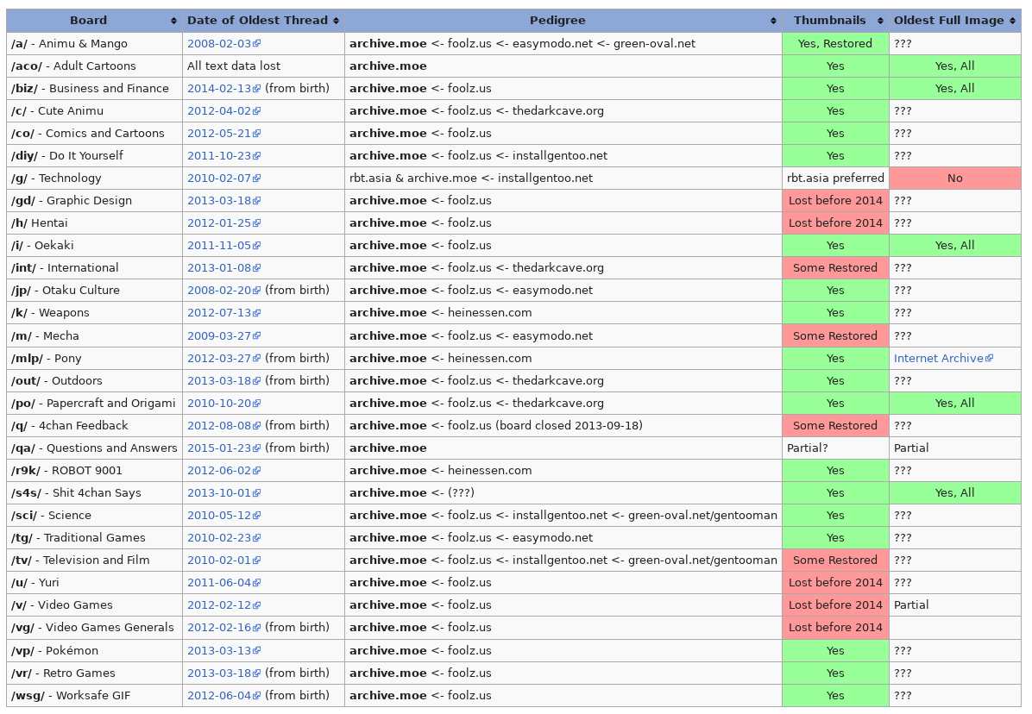Screen dimensions: 1032x714
Task: Select 'Some Restored' in the /tv/ row
Action: tap(835, 561)
